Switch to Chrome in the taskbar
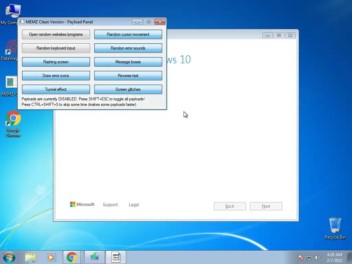Viewport: 352px width, 264px height. point(71,257)
